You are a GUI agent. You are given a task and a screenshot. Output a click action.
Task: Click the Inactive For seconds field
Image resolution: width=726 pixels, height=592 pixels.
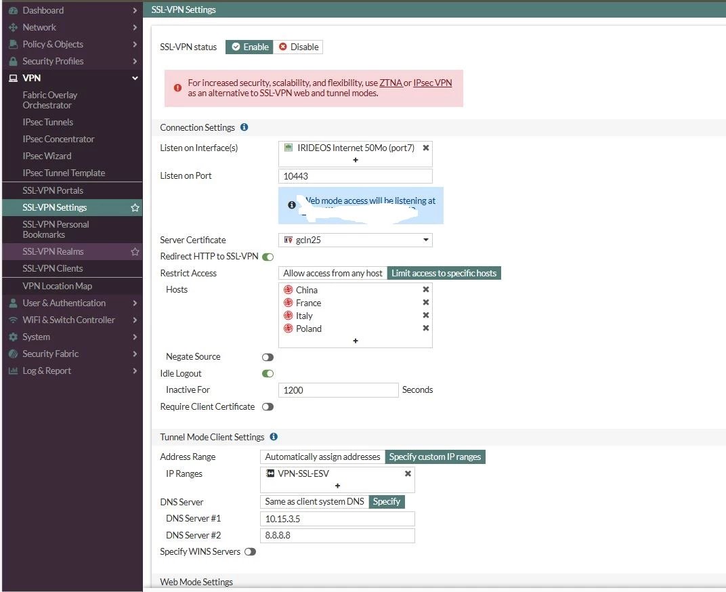pyautogui.click(x=339, y=390)
